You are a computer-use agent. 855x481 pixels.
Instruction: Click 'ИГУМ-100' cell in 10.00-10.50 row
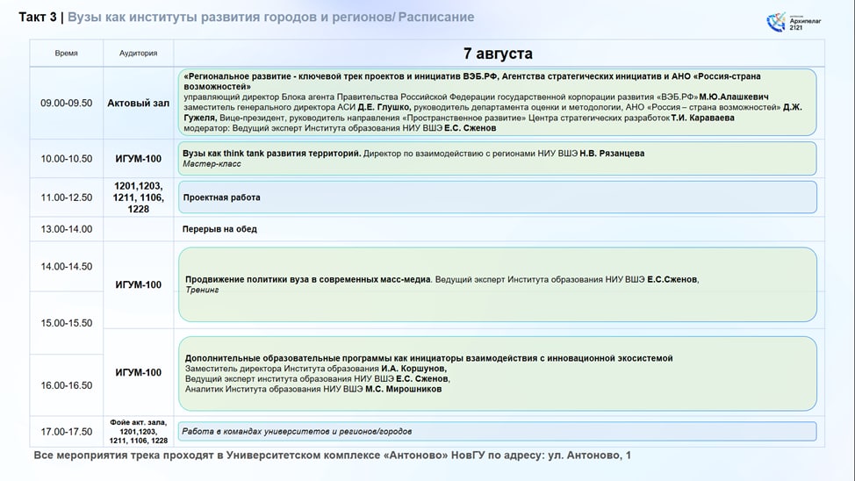[x=138, y=159]
